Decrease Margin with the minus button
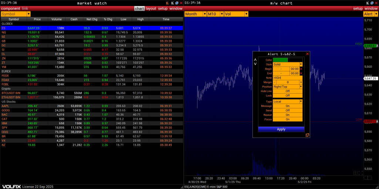This screenshot has height=189, width=379. pos(275,82)
